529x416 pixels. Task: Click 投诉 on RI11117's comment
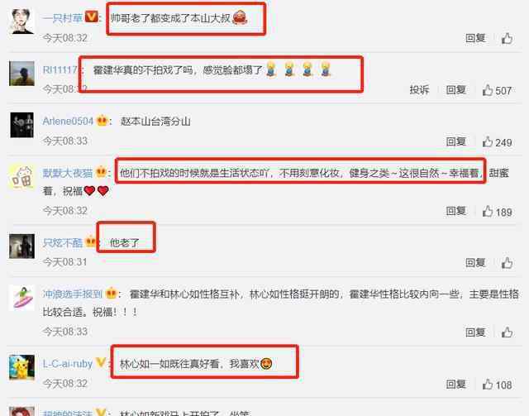tap(419, 90)
